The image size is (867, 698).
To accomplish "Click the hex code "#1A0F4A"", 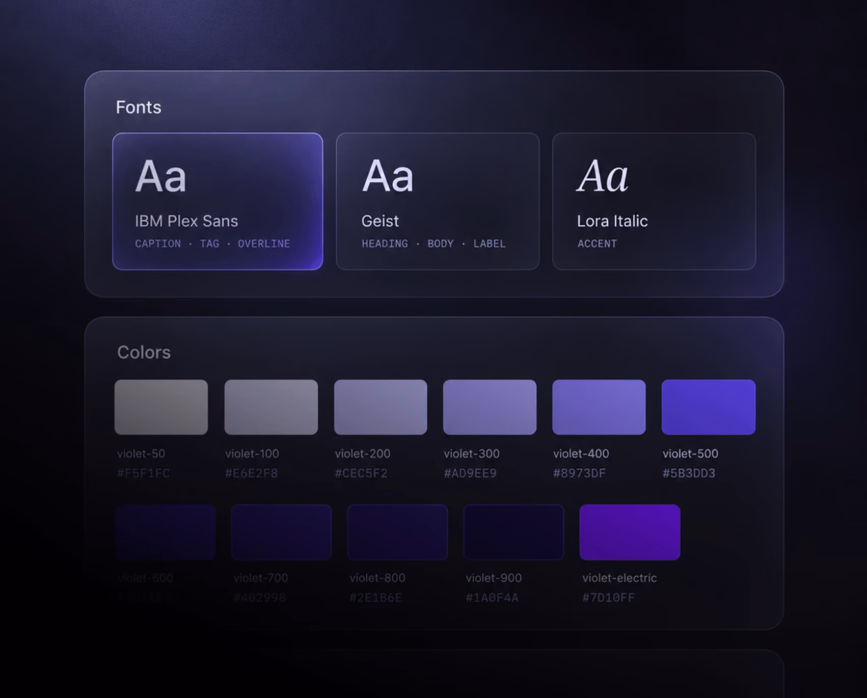I will (x=492, y=598).
